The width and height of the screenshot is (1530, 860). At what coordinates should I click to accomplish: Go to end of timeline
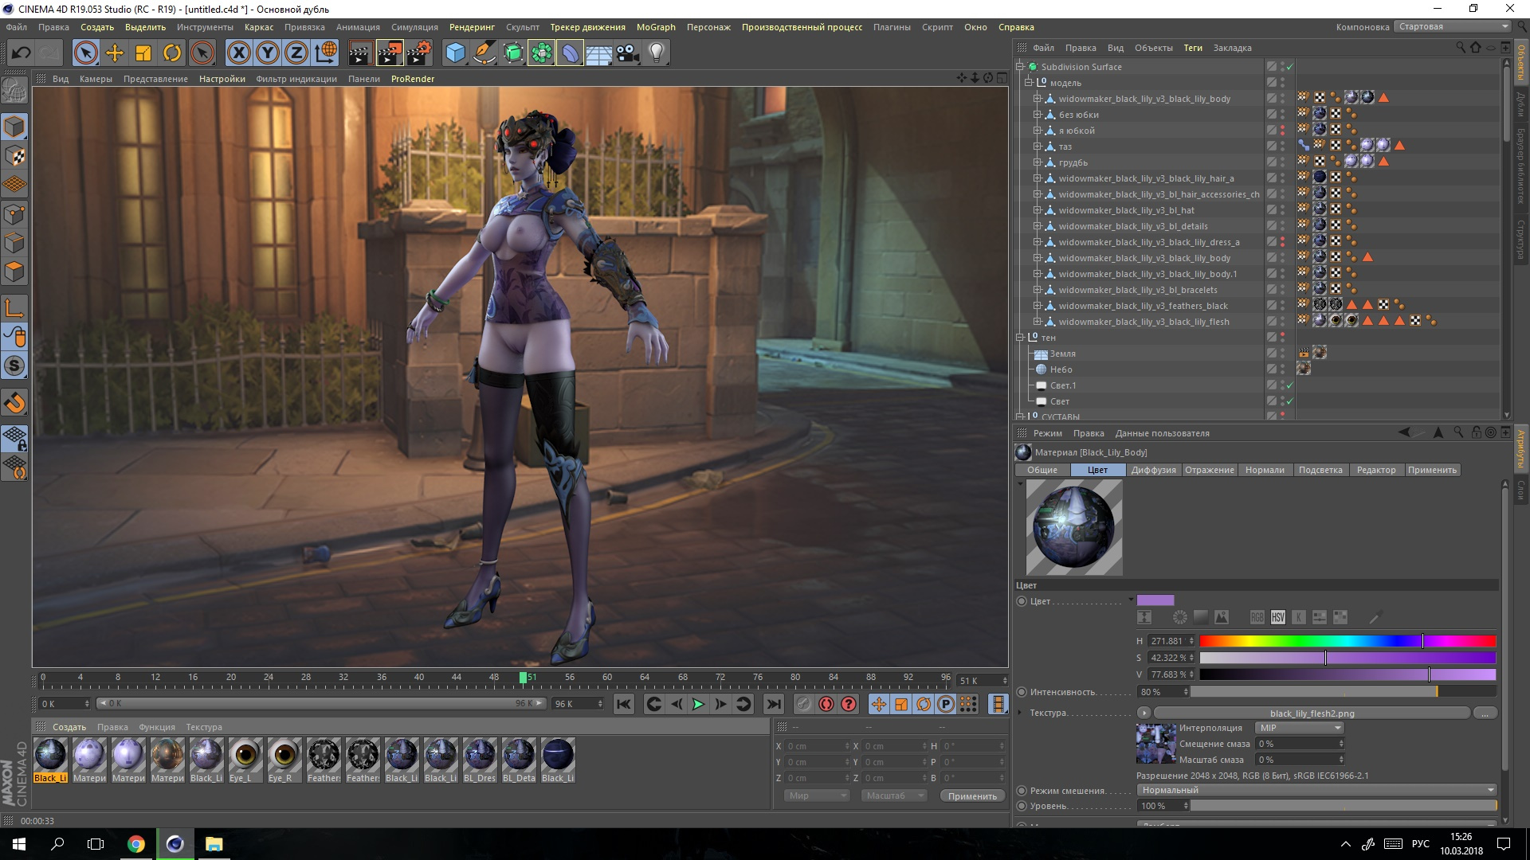[773, 704]
